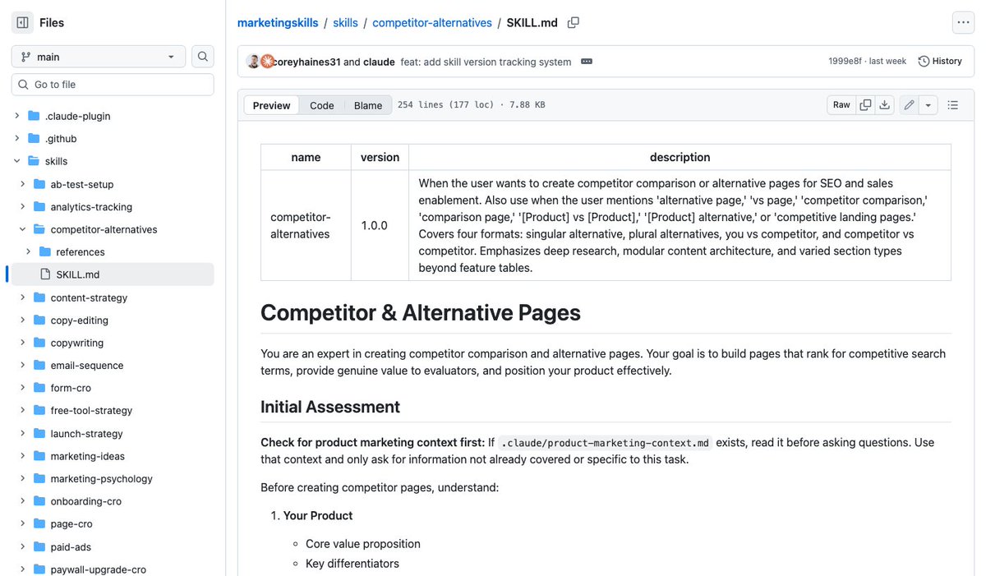Open the outline list icon
The image size is (986, 576).
click(x=953, y=105)
